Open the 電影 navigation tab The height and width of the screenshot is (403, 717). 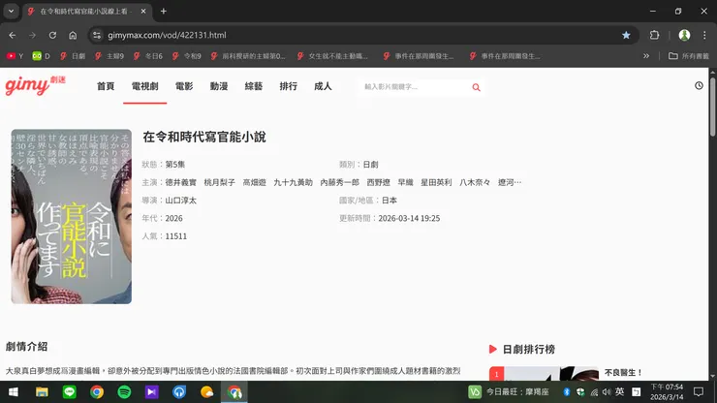184,86
